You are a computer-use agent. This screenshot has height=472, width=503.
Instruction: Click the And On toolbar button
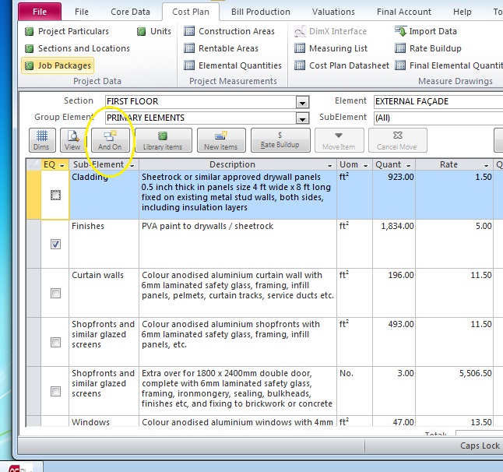[111, 140]
